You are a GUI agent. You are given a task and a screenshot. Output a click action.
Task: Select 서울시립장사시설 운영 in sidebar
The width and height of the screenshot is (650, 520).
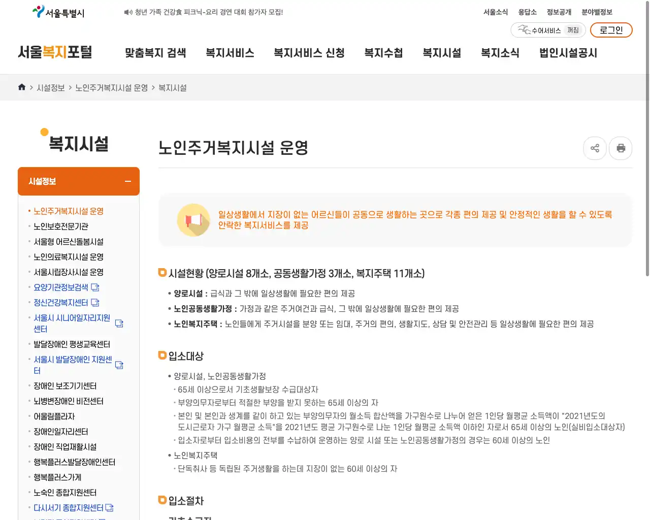coord(69,272)
